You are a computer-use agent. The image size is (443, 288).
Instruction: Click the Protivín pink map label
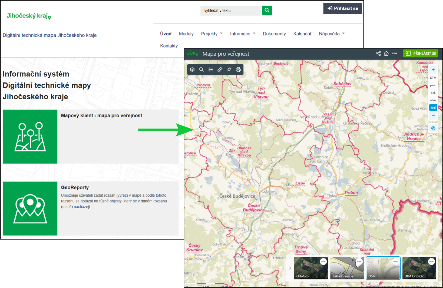click(203, 85)
